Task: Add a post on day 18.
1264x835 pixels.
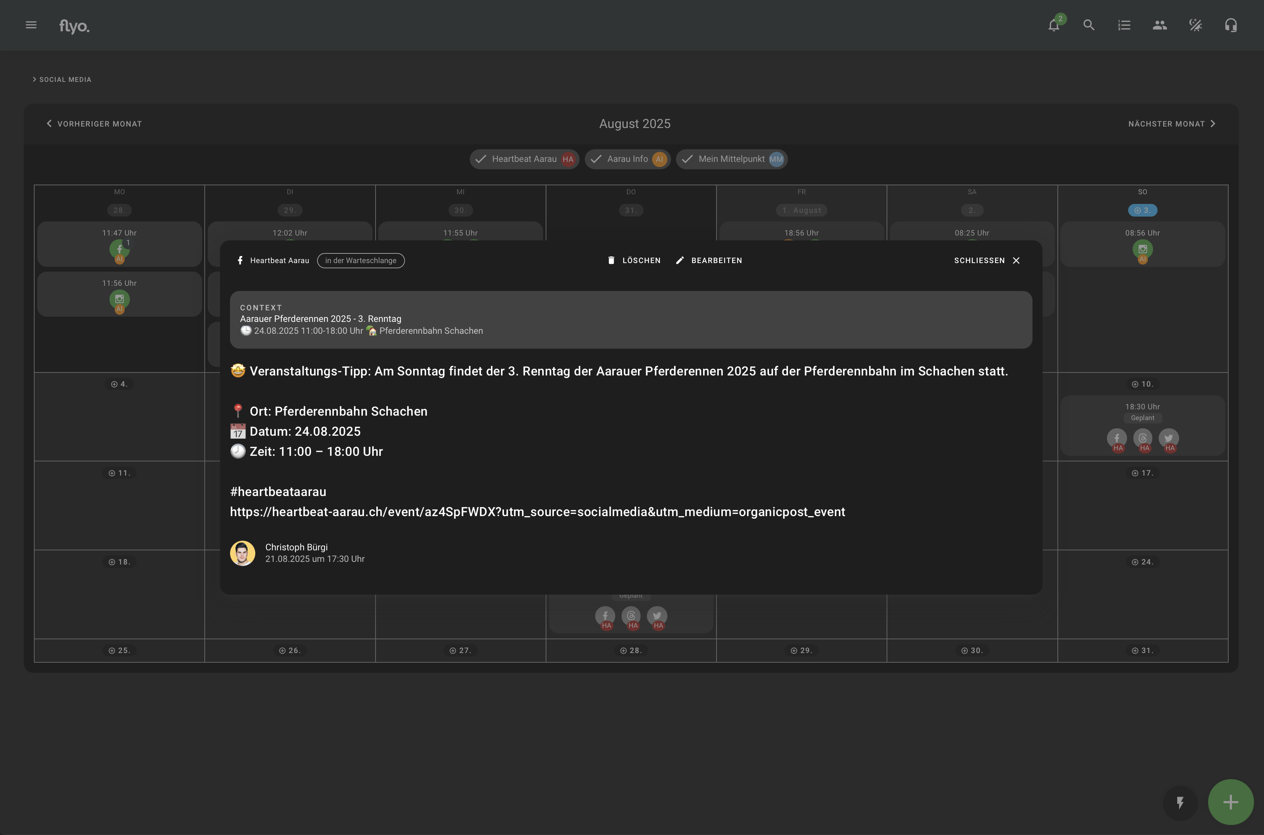Action: click(119, 562)
